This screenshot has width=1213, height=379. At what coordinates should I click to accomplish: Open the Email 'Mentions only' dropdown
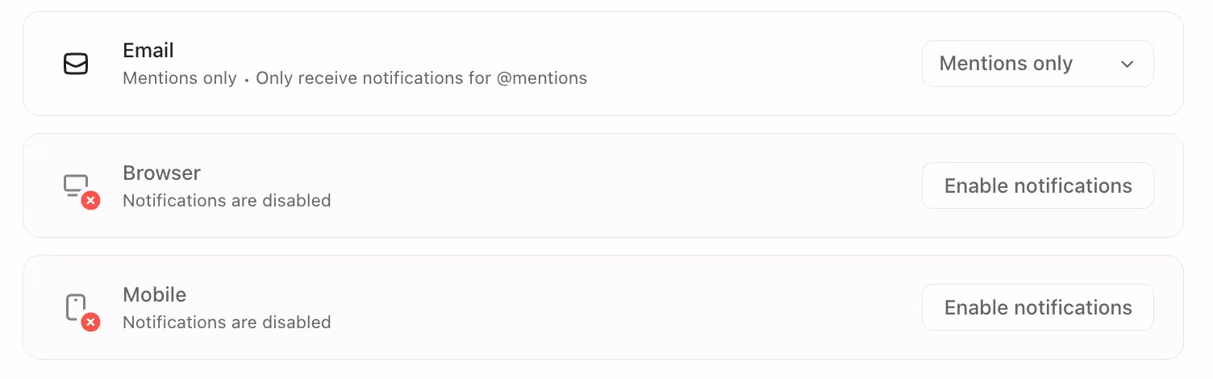[1037, 64]
